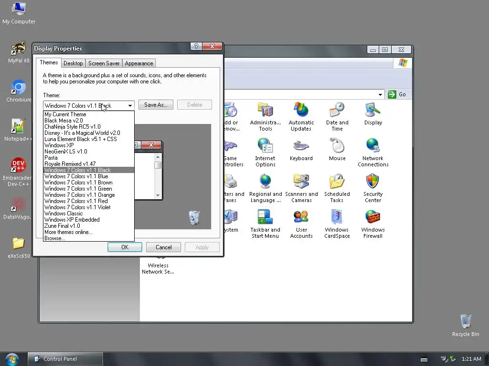The height and width of the screenshot is (366, 489).
Task: Open Security Center icon
Action: 373,188
